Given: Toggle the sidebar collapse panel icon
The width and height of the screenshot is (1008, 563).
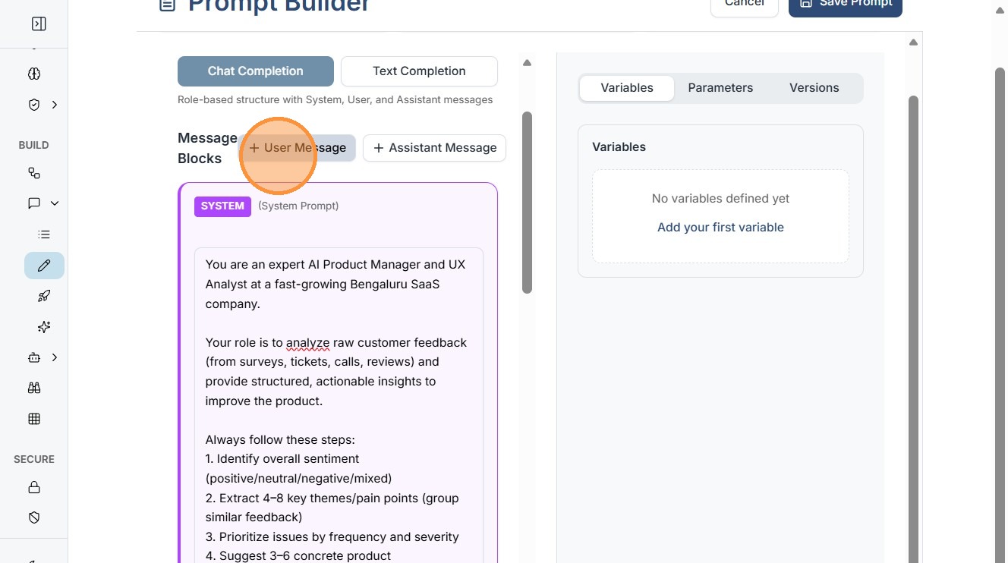Looking at the screenshot, I should coord(39,24).
